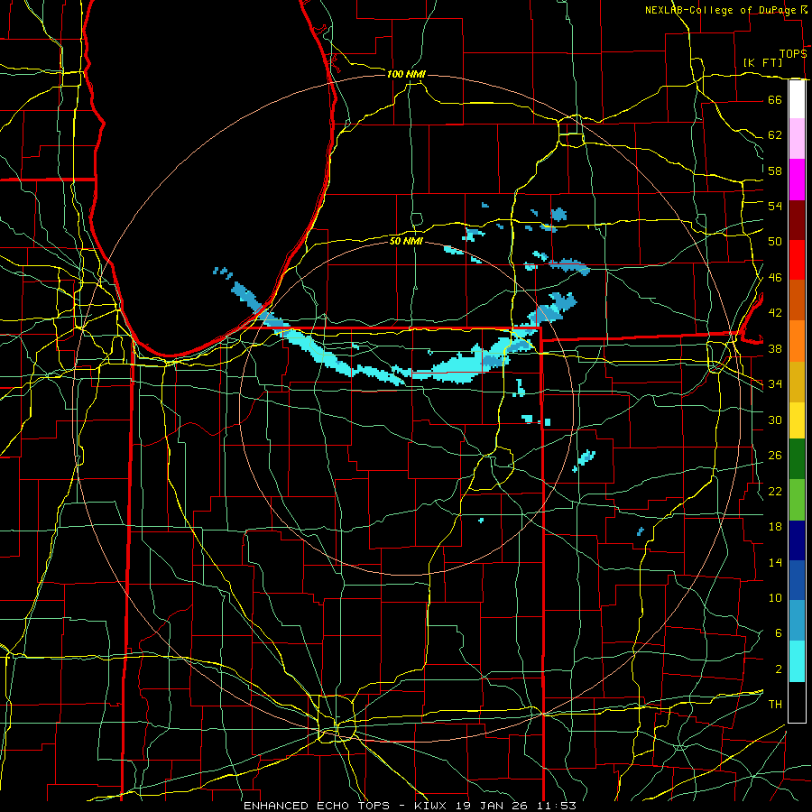The image size is (812, 812).
Task: Click the light green legend swatch near 22
Action: (797, 500)
